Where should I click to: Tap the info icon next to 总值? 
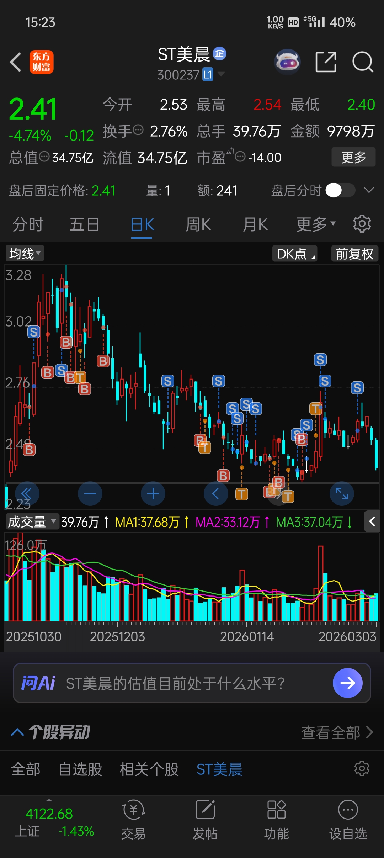[x=44, y=156]
